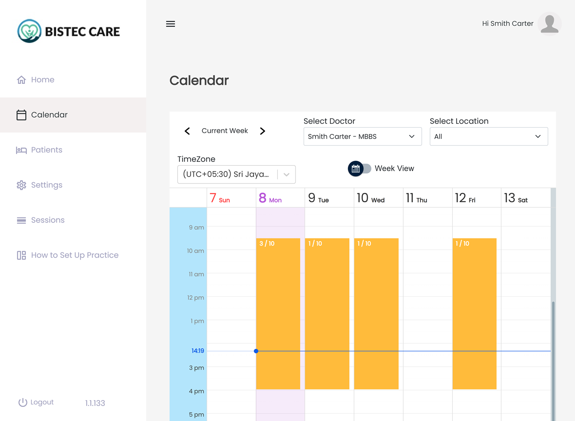Expand the TimeZone selector

pyautogui.click(x=287, y=174)
